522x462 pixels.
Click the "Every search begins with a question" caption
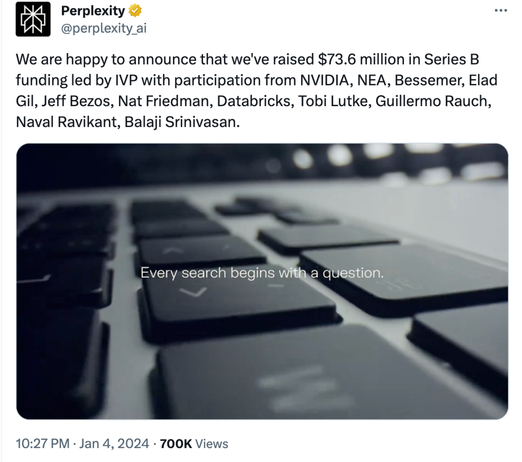[262, 273]
